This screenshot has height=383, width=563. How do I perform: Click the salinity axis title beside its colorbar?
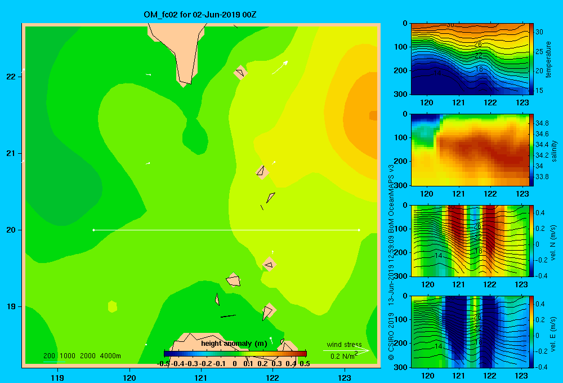click(x=554, y=150)
